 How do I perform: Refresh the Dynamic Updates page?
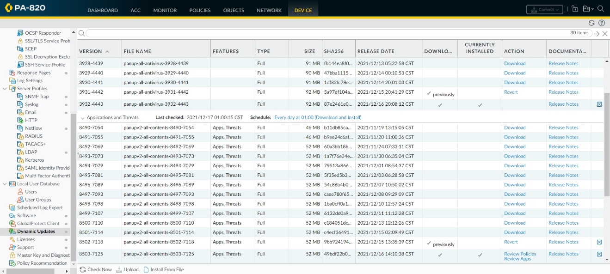click(592, 23)
